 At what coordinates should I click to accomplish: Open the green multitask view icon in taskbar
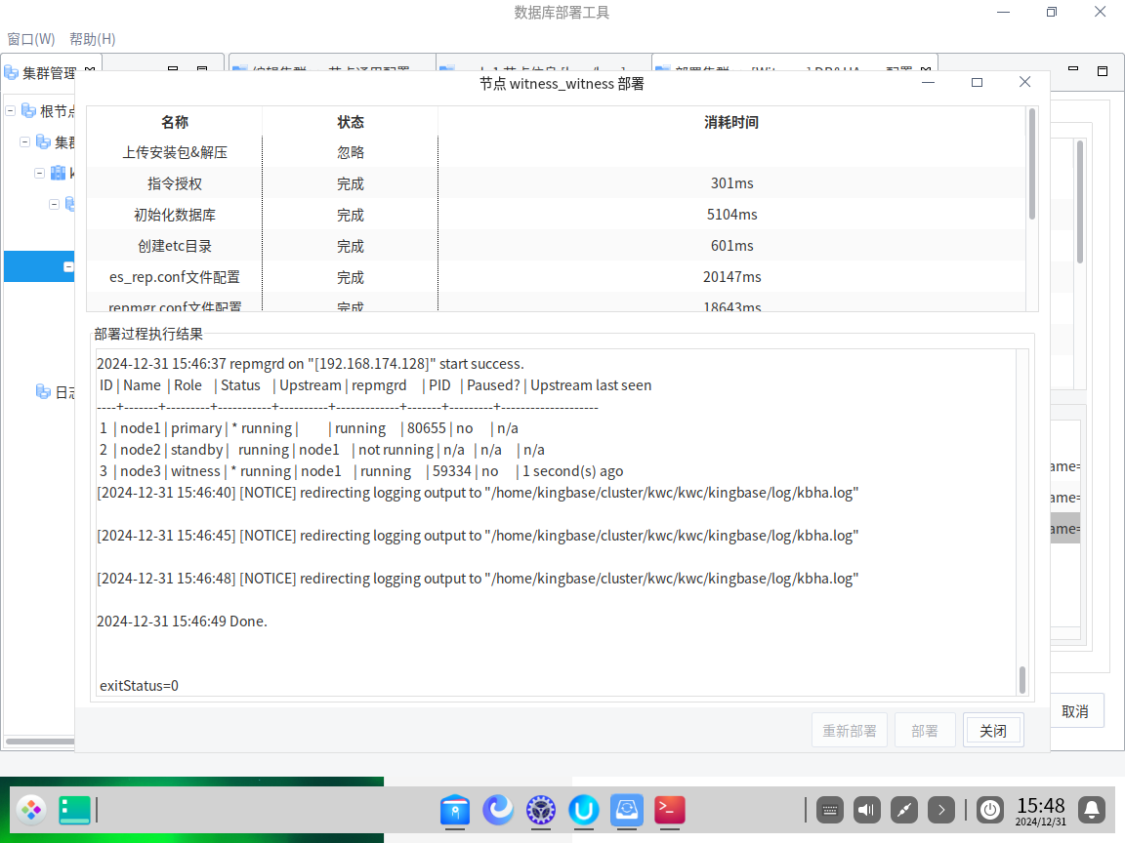(x=74, y=809)
